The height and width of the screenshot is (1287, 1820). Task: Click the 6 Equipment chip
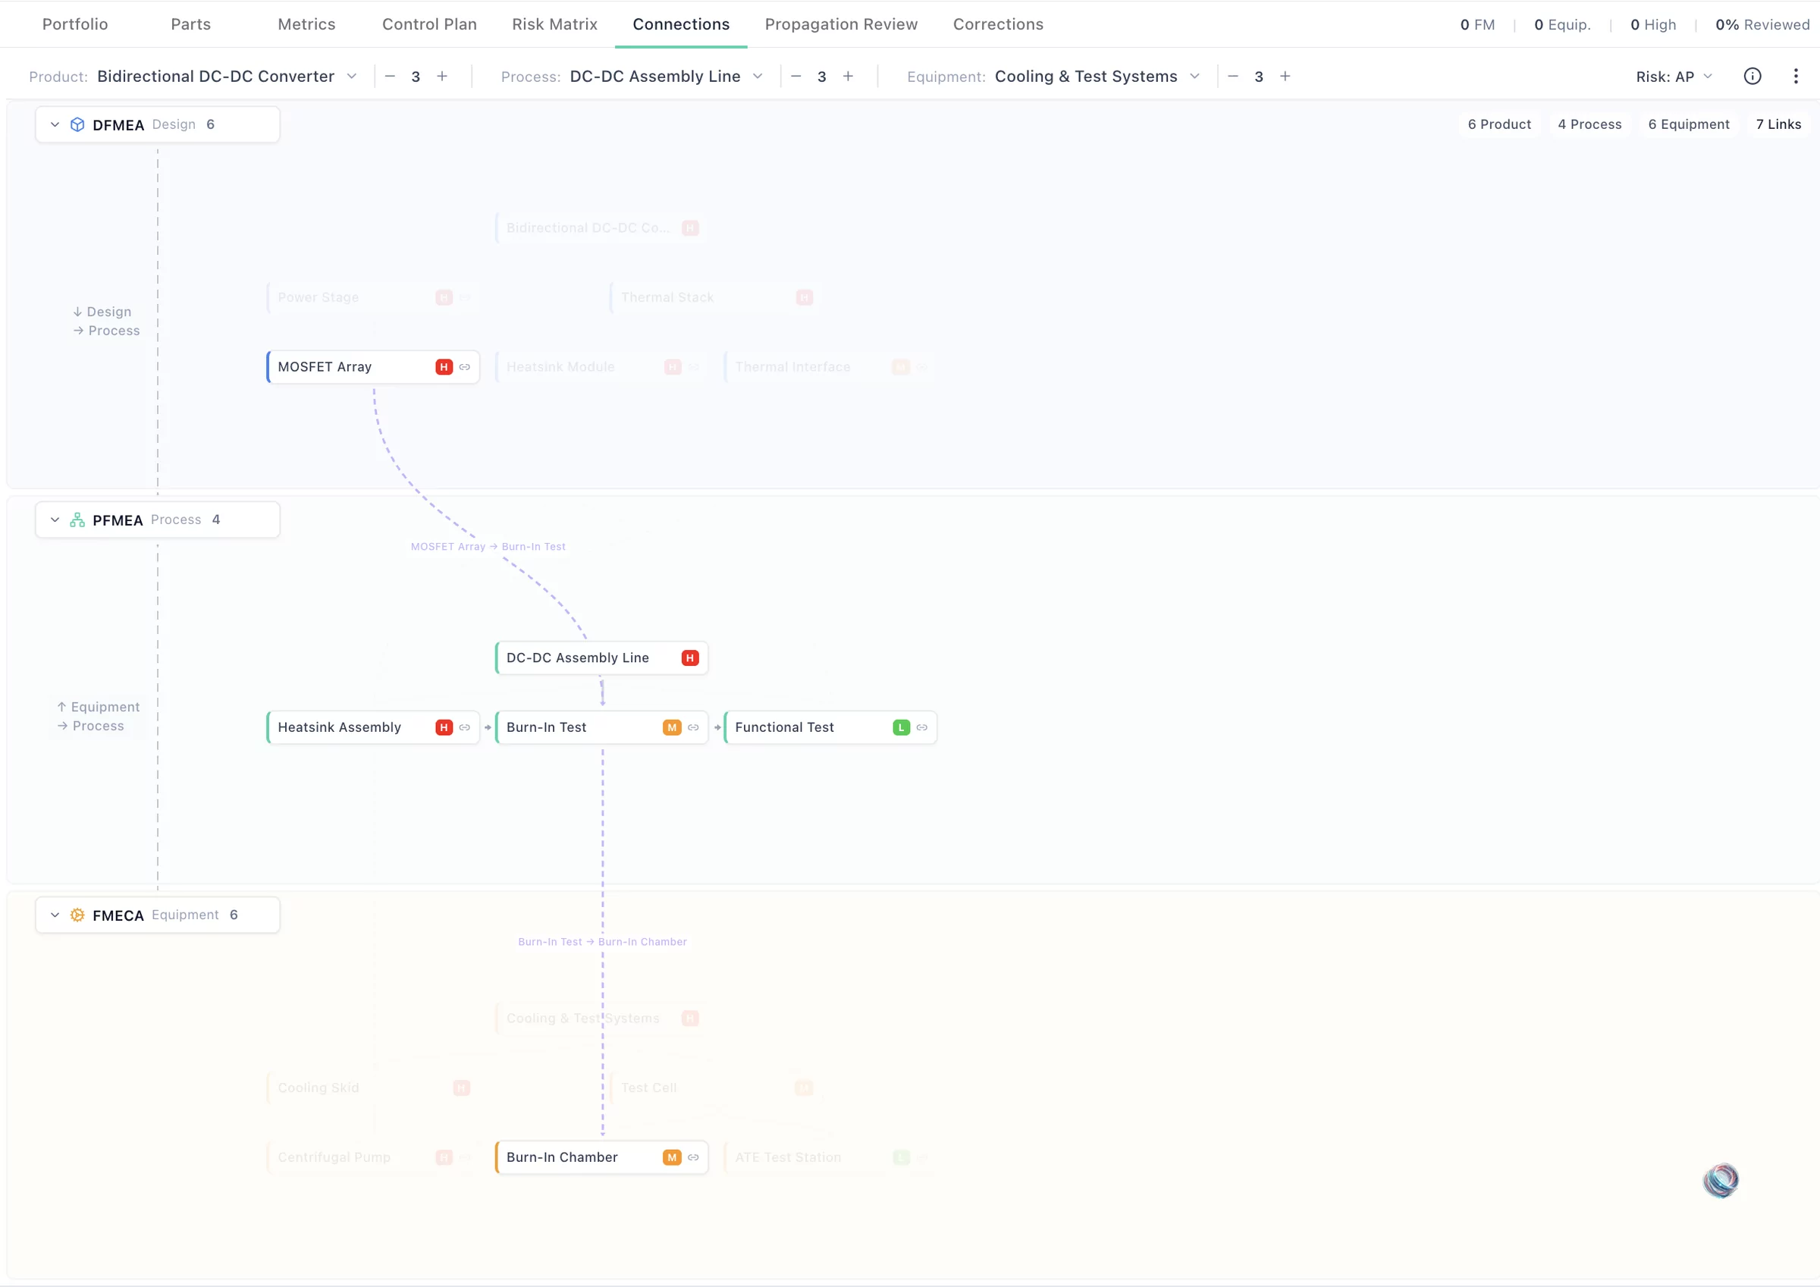(x=1688, y=124)
